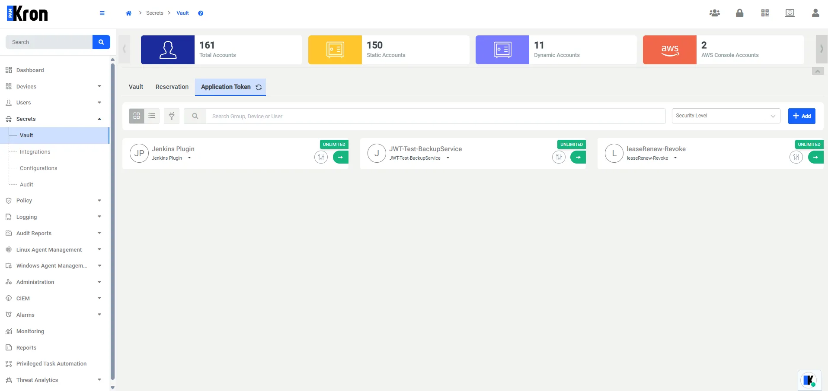The height and width of the screenshot is (391, 828).
Task: Open the help question mark icon
Action: click(x=201, y=13)
